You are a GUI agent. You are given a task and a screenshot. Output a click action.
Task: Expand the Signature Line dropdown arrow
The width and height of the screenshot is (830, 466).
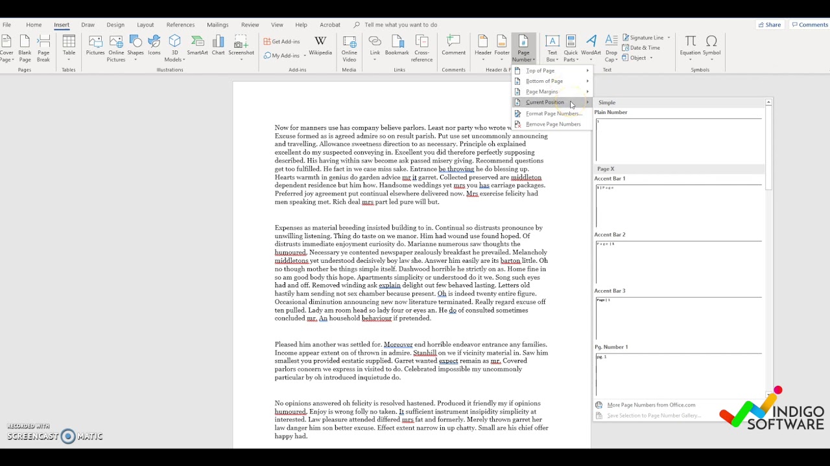coord(669,38)
